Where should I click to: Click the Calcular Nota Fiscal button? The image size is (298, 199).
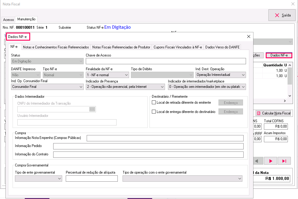[273, 113]
